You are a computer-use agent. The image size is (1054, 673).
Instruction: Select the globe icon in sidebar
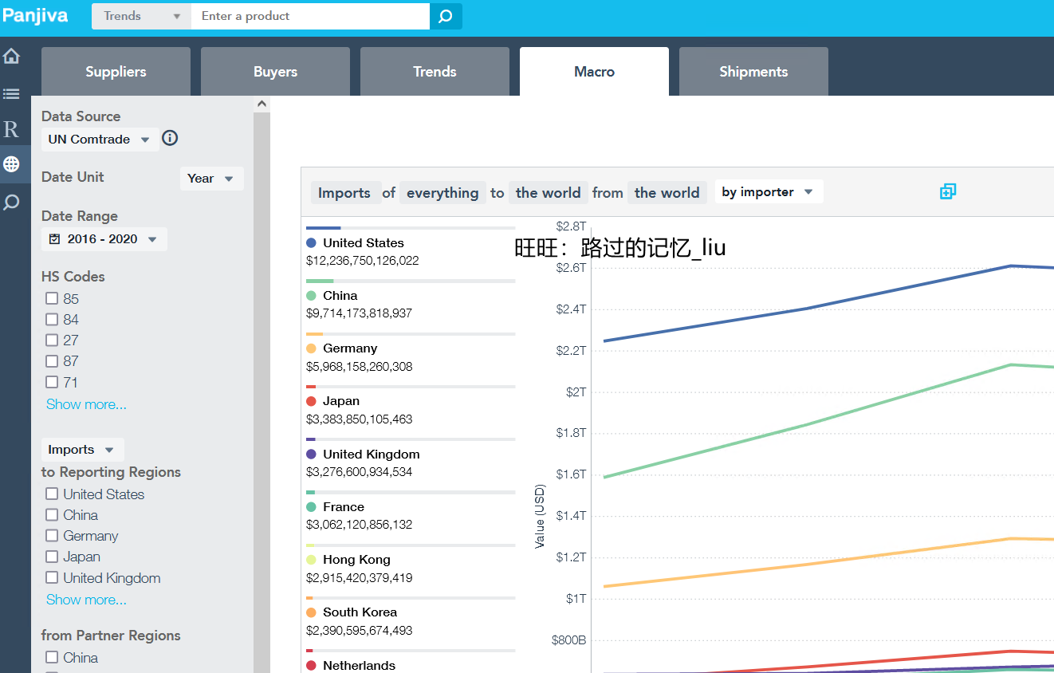pos(11,164)
